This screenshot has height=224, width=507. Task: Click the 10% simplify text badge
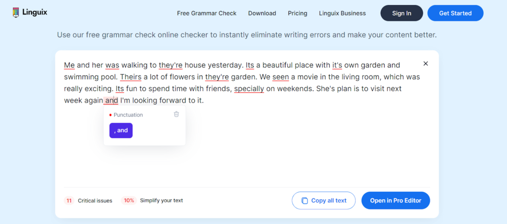pos(129,200)
